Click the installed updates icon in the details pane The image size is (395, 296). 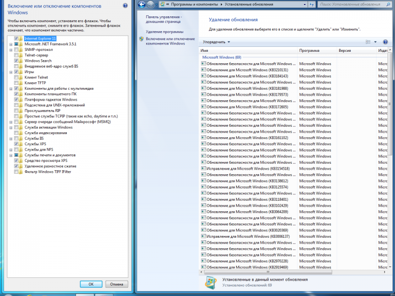point(211,282)
